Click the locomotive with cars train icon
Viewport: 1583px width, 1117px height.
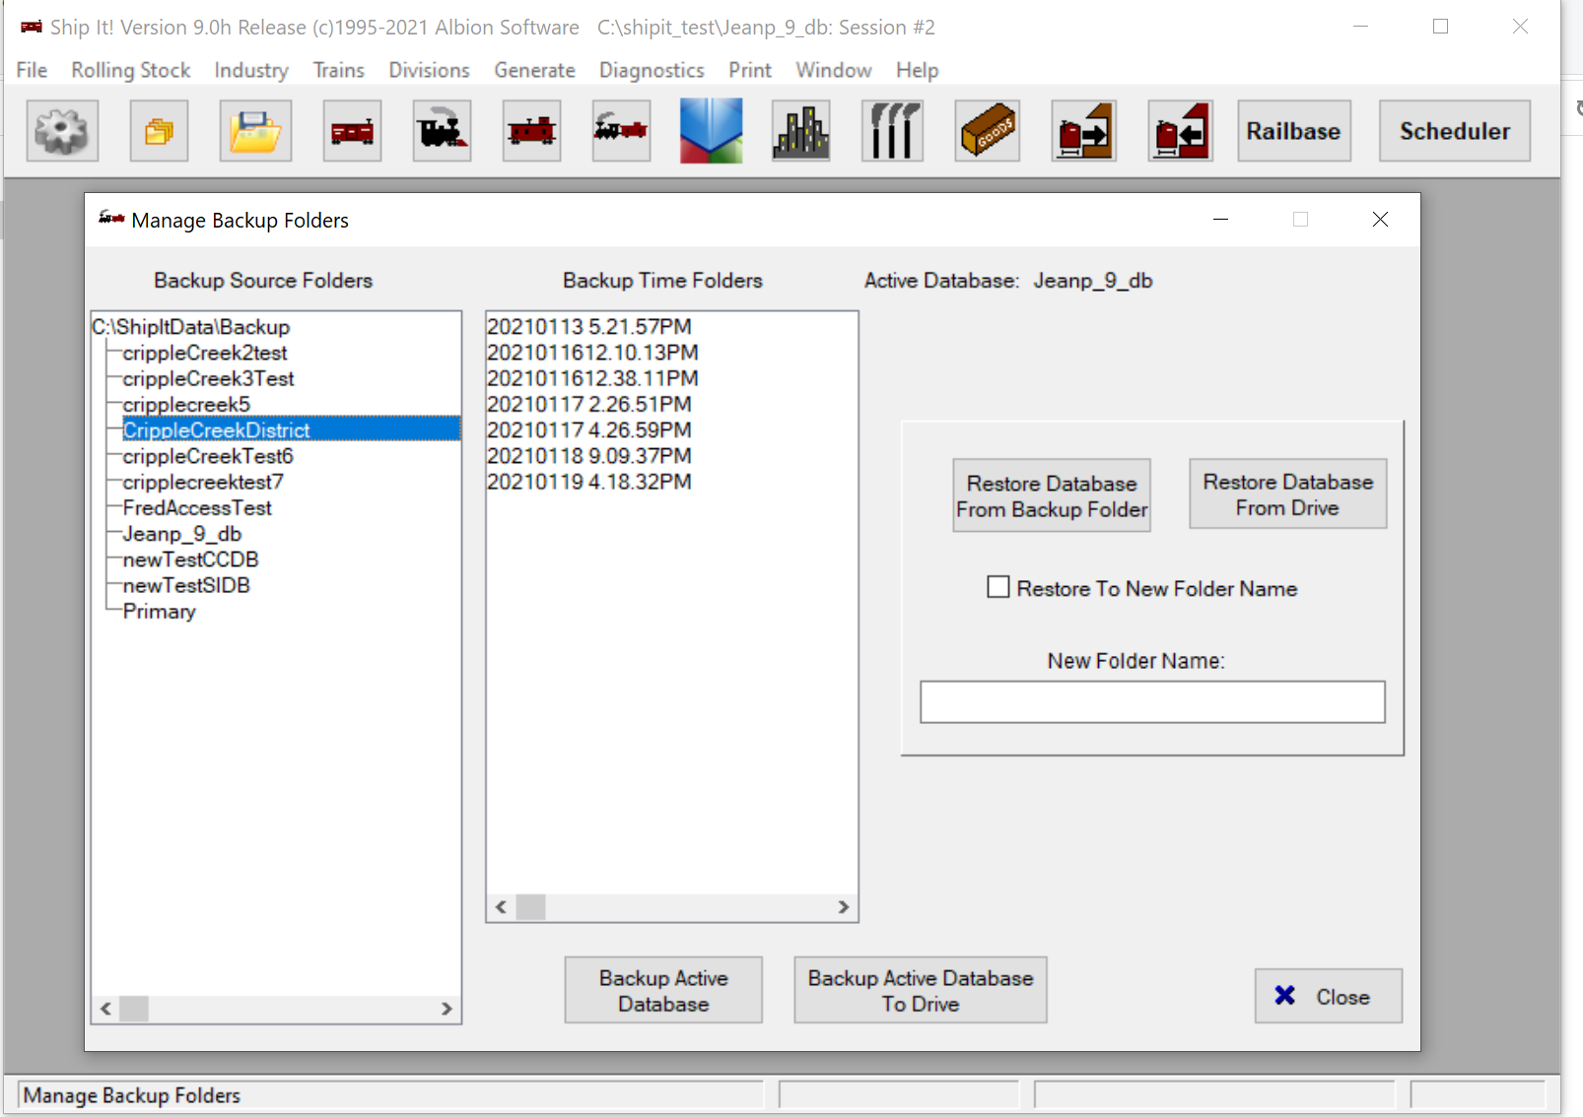[x=621, y=131]
